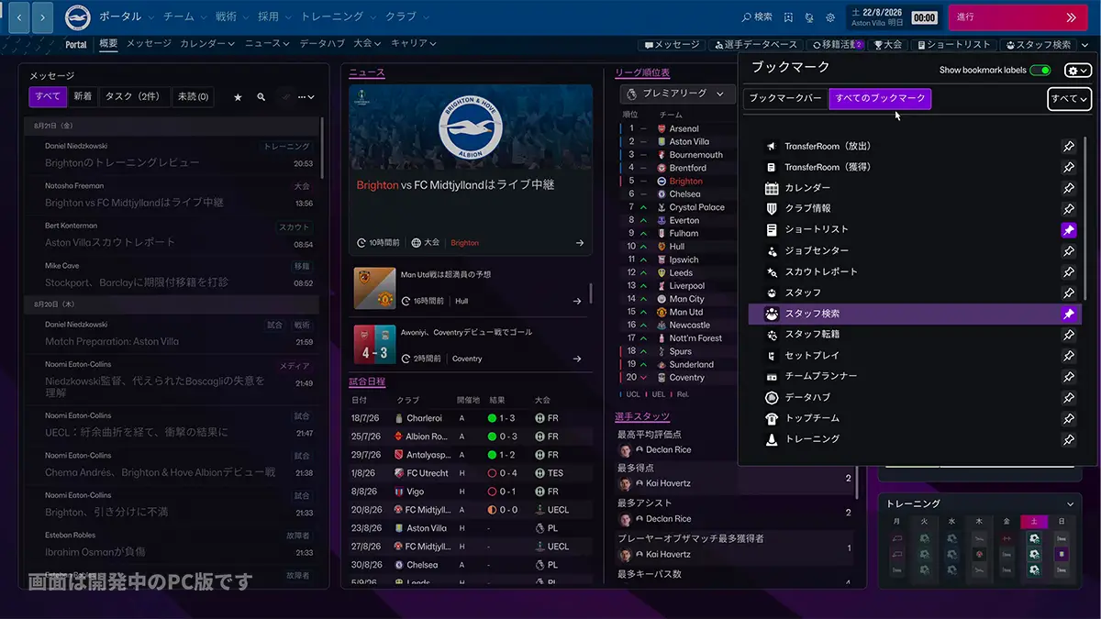Unpin the ショートリスト bookmark
Image resolution: width=1101 pixels, height=619 pixels.
click(1069, 230)
